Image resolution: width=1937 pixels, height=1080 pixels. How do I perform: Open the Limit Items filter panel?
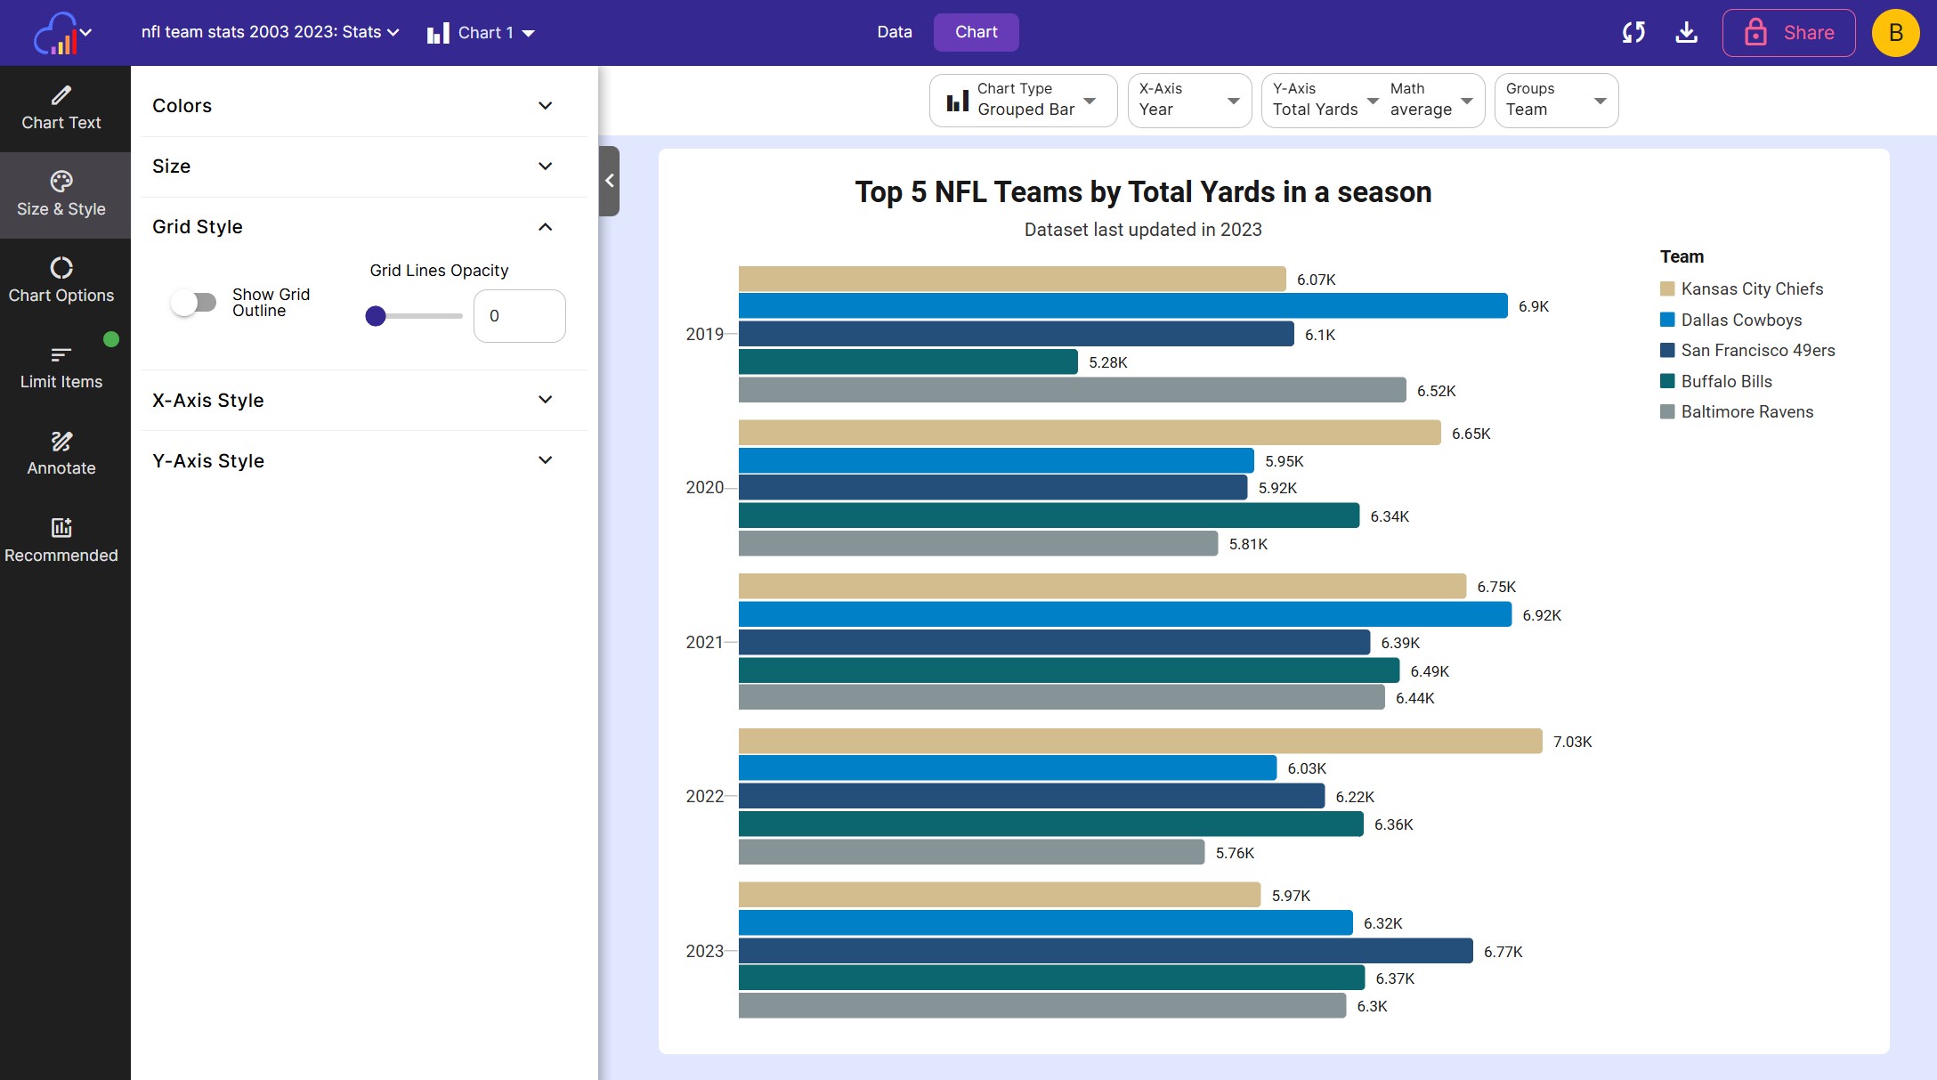(x=61, y=368)
